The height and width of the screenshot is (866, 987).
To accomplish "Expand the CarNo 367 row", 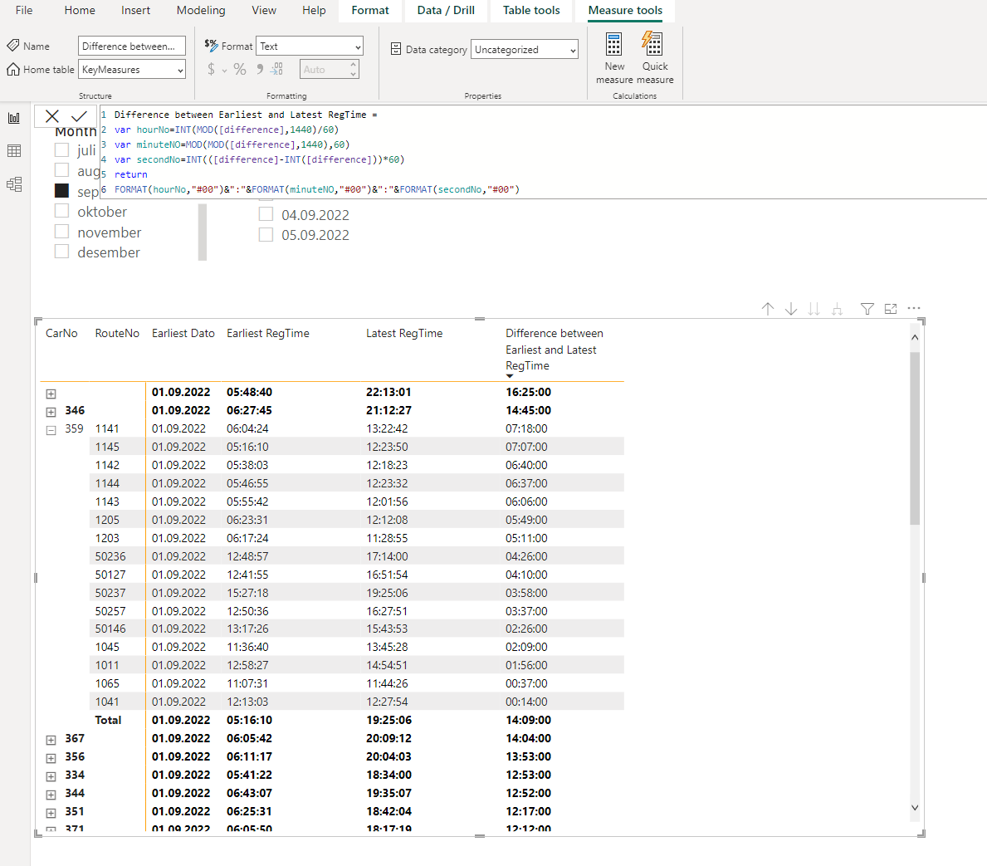I will pos(51,740).
